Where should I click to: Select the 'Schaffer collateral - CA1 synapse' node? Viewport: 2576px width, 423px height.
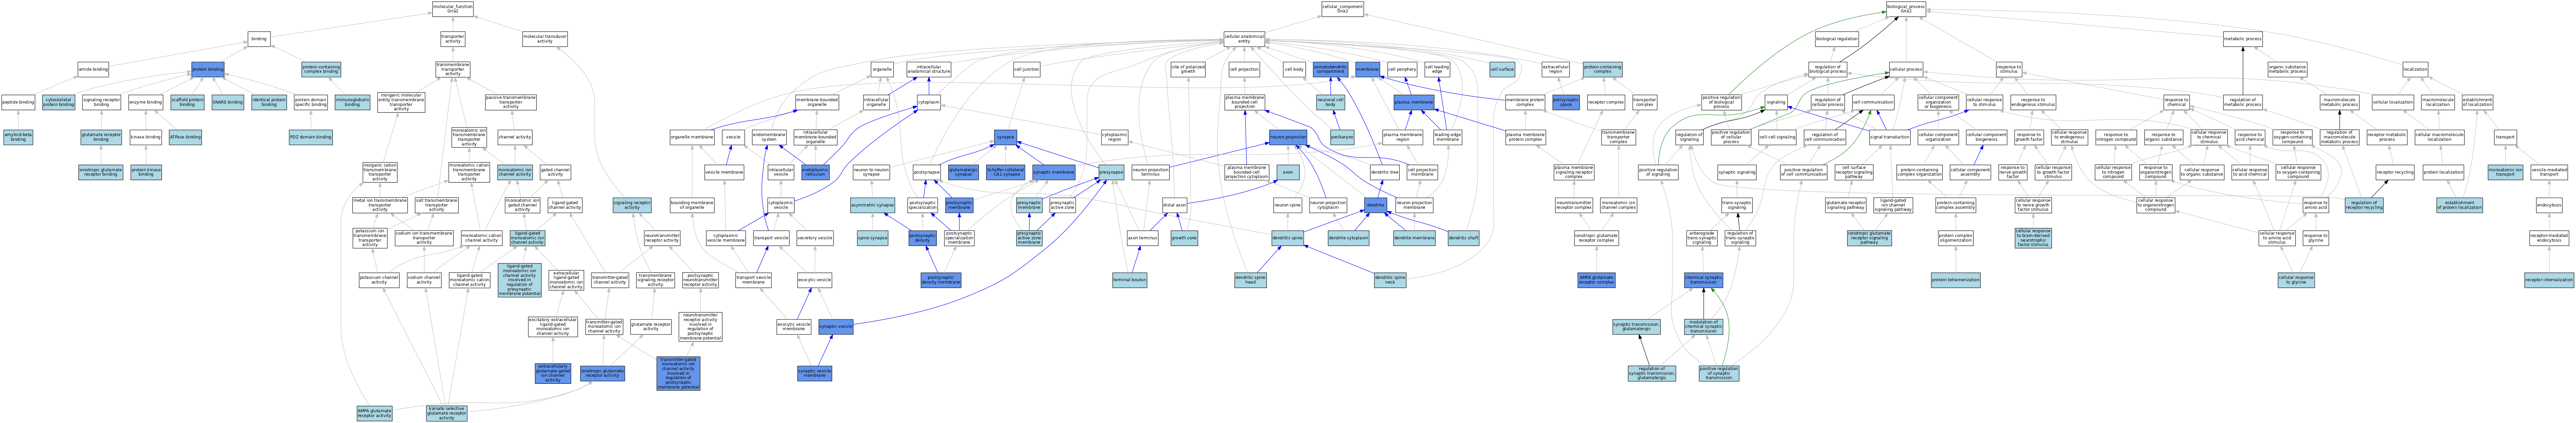coord(1005,172)
